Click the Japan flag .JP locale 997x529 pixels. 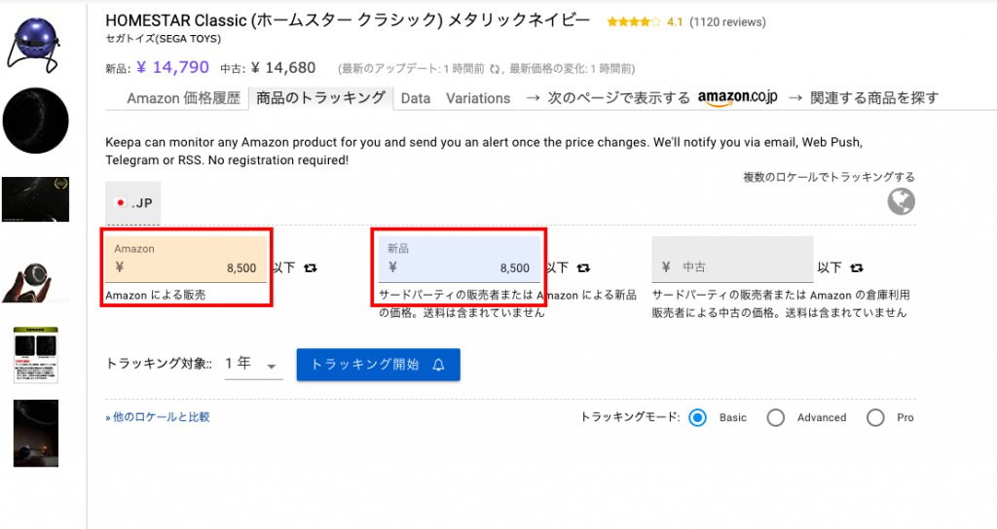click(x=133, y=203)
